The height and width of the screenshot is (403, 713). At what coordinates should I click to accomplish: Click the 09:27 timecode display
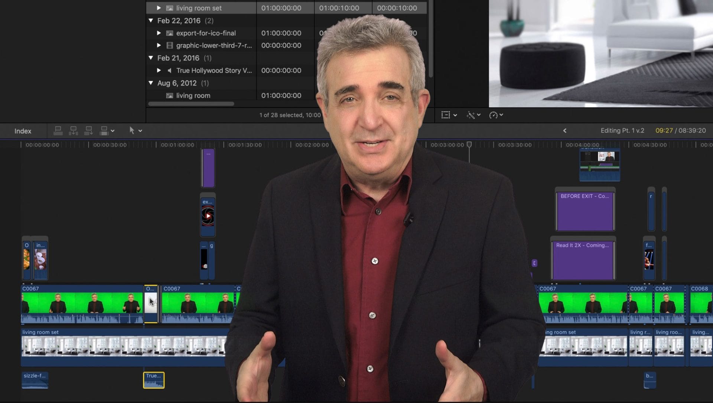point(664,131)
